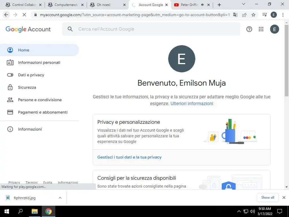Open Persone e condivisione in sidebar
Screen dimensions: 289x217
click(40, 100)
